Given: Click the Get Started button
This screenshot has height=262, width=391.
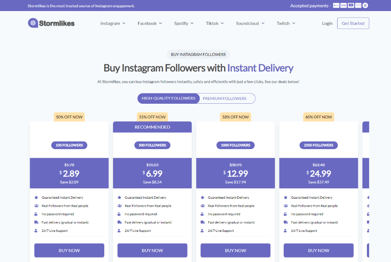Looking at the screenshot, I should pos(353,23).
